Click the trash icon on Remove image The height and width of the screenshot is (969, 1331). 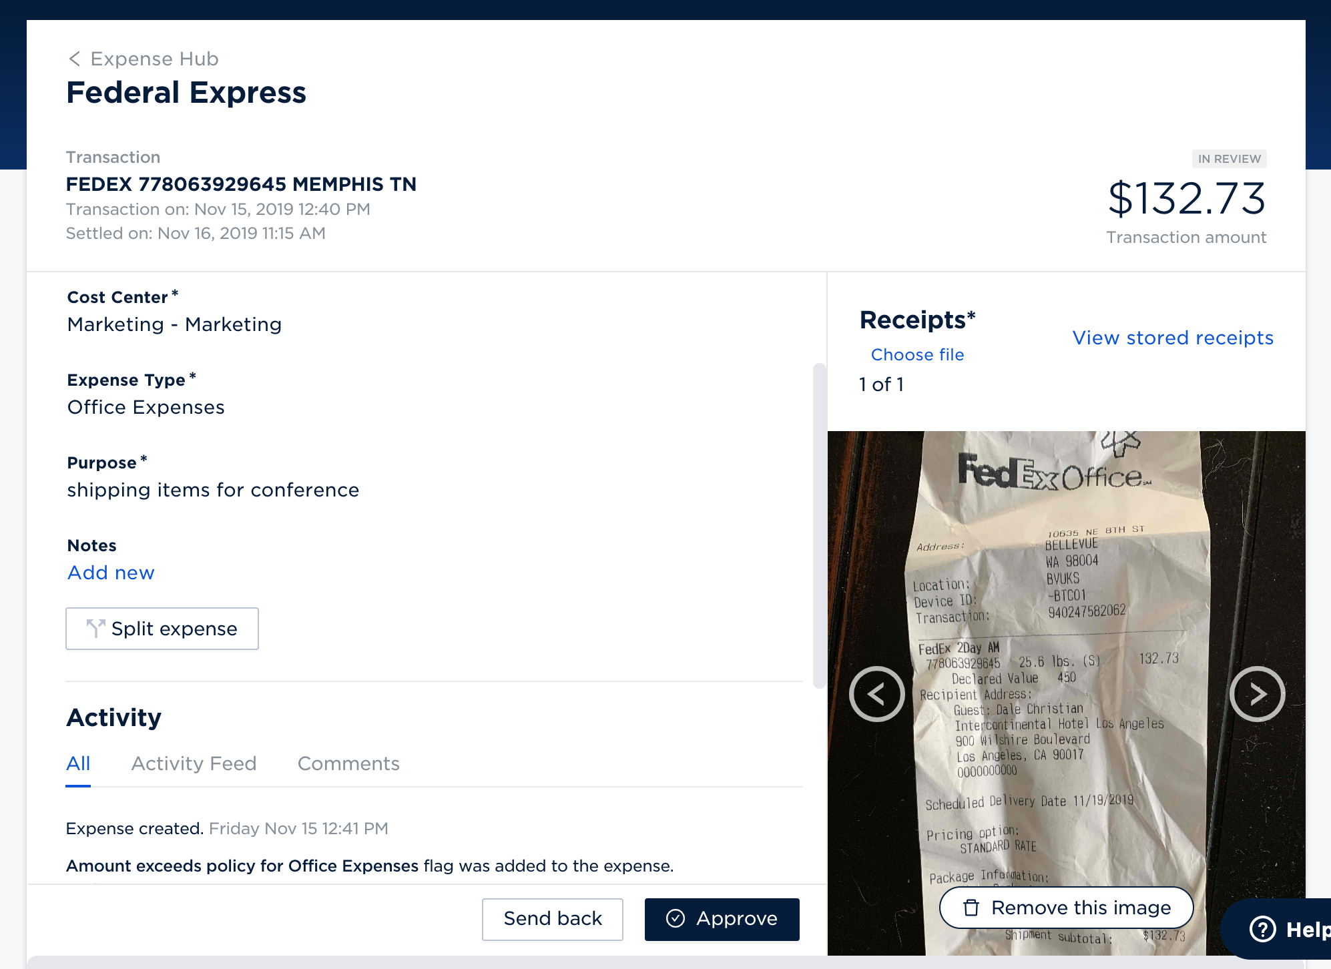(971, 908)
